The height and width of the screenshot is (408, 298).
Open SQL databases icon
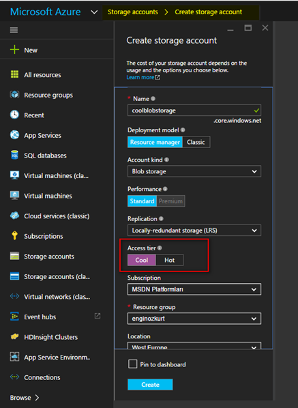14,155
